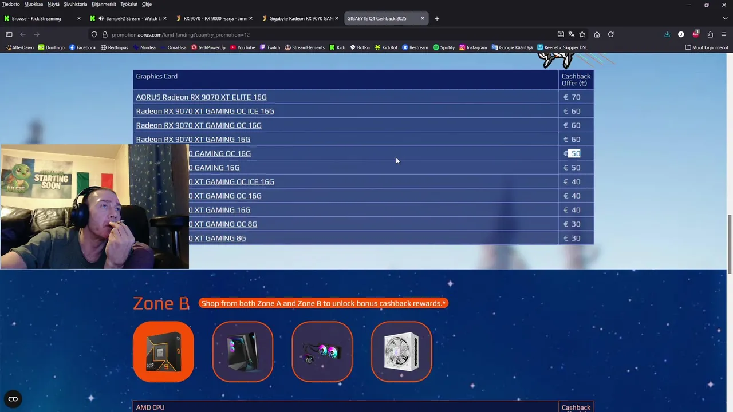Open the Spotify bookmark

(x=444, y=47)
